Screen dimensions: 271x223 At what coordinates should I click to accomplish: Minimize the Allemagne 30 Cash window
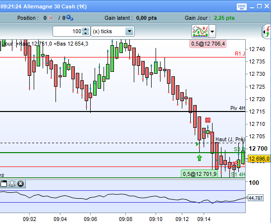coord(252,7)
